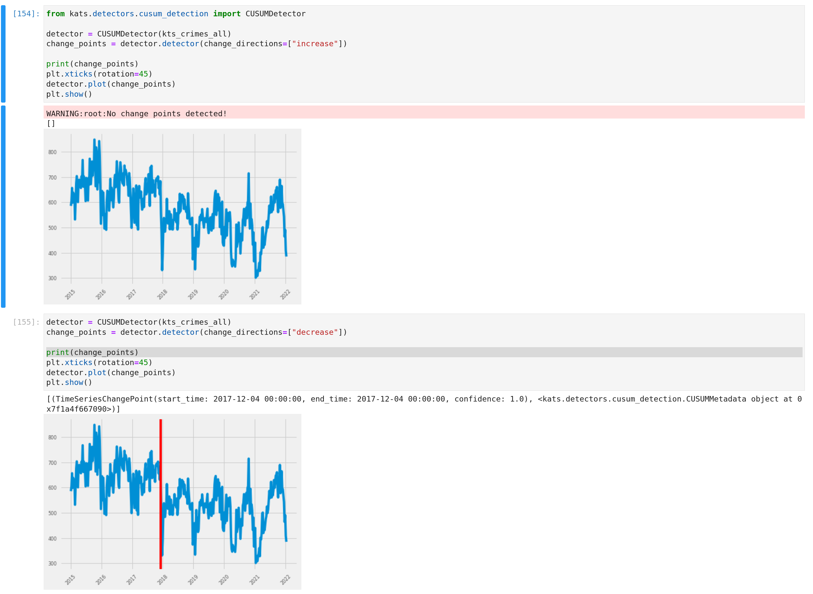The image size is (813, 594).
Task: Click the "decrease" string in cell 155
Action: pos(315,332)
